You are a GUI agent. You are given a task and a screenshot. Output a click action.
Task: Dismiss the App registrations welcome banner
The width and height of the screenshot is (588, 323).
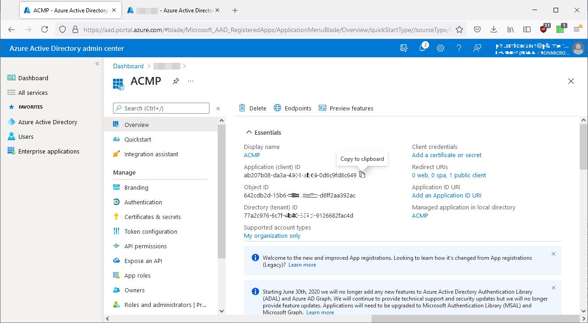tap(553, 253)
